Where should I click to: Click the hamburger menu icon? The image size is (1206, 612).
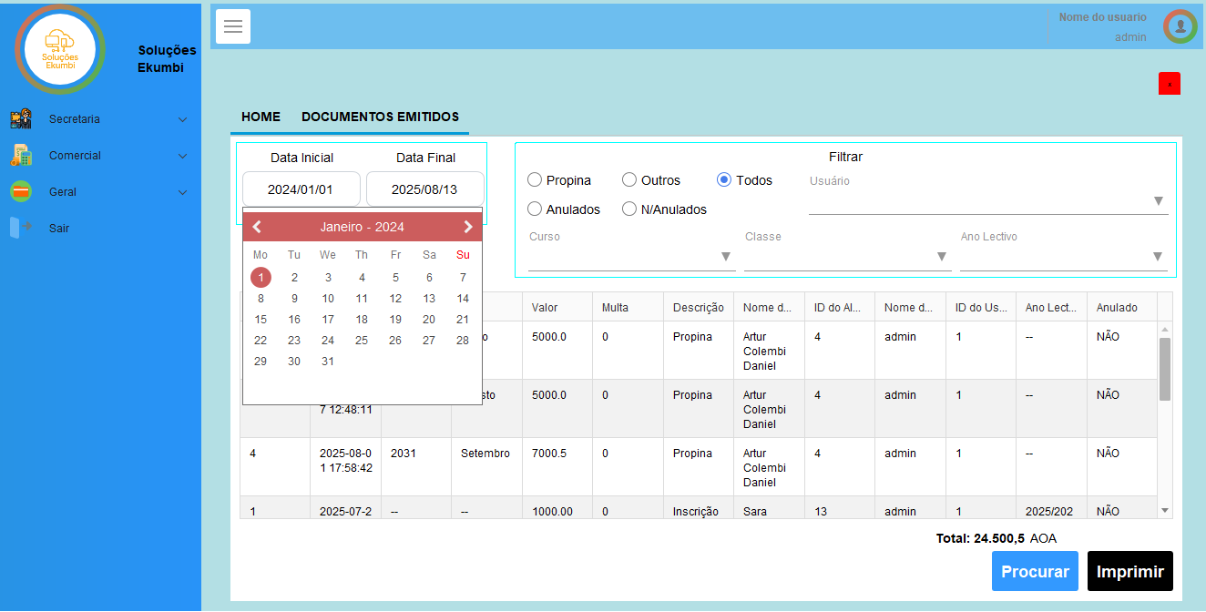point(233,26)
